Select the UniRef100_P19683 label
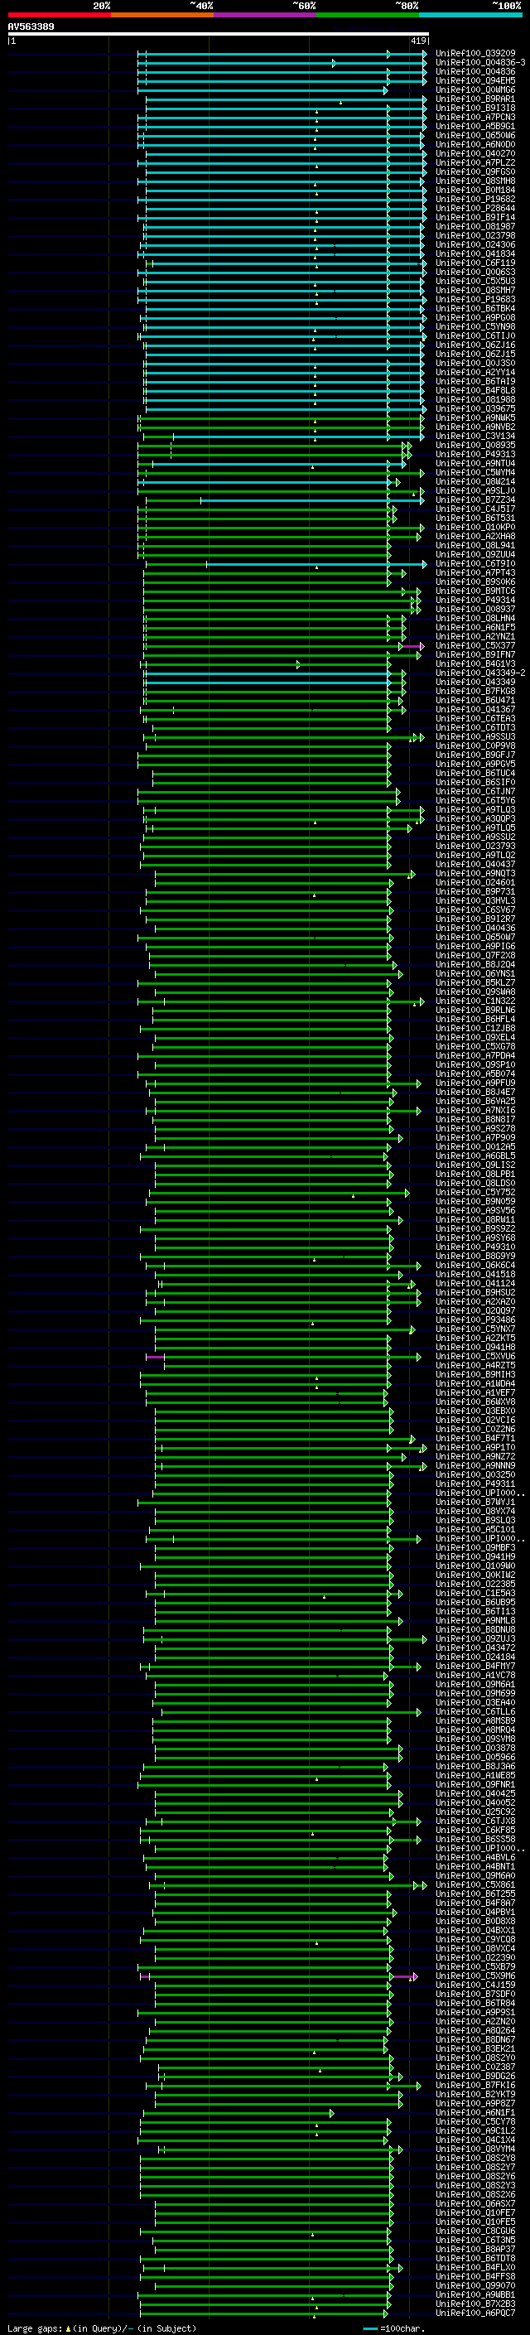 [x=475, y=299]
